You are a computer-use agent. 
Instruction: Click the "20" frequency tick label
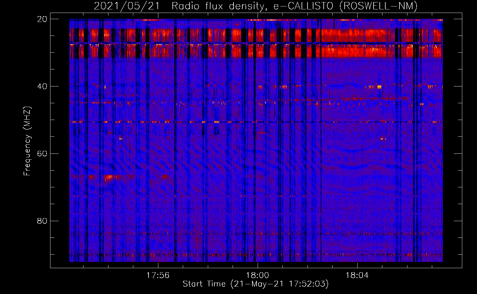[42, 19]
